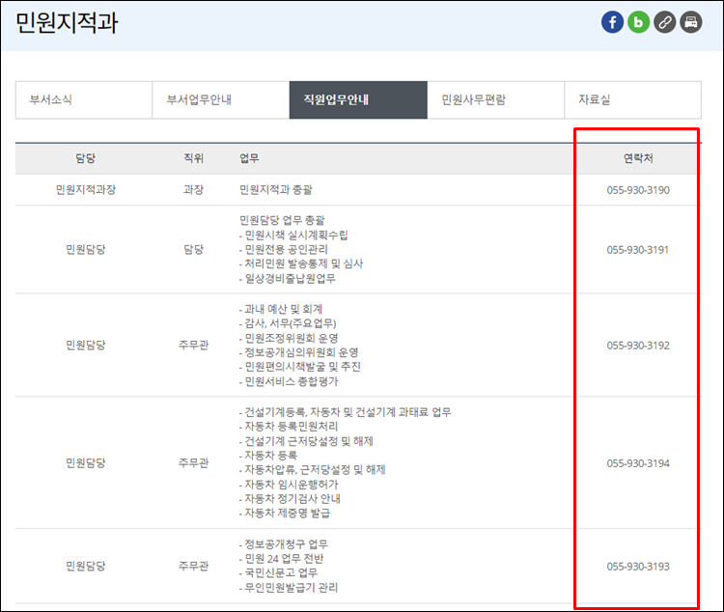Viewport: 724px width, 612px height.
Task: Click the 민원조정위원회 운영 line
Action: click(x=289, y=338)
